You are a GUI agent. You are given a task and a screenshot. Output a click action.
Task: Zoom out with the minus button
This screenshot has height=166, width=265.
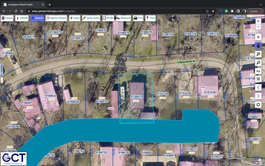pos(258,27)
